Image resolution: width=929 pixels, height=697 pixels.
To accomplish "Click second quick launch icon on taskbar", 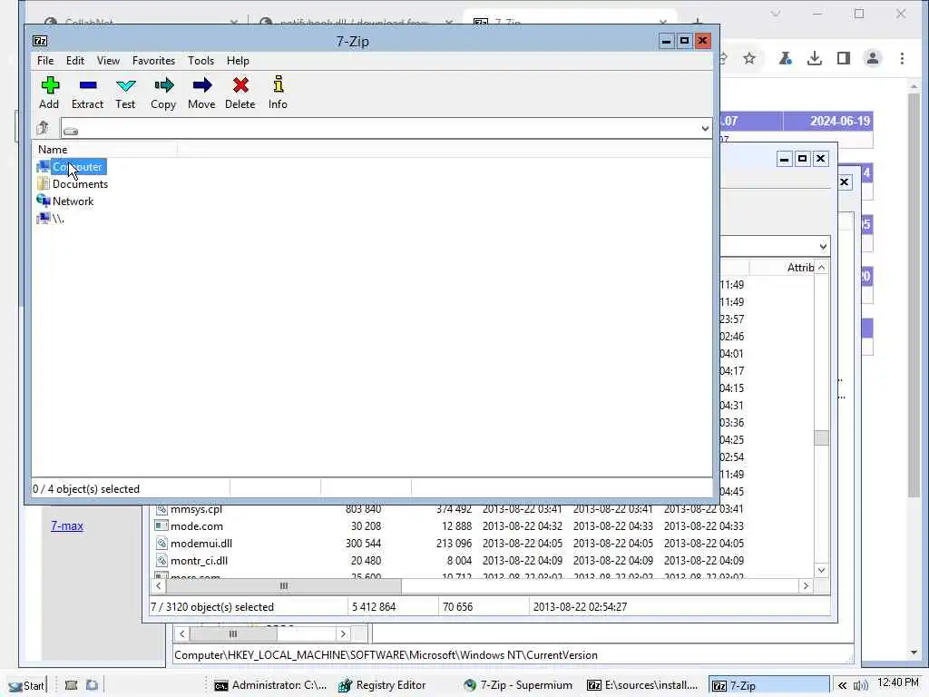I will coord(92,685).
